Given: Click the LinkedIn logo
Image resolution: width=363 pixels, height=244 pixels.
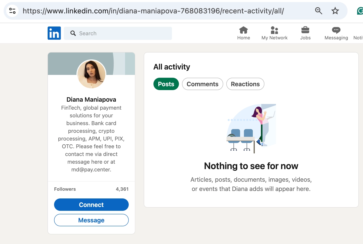Looking at the screenshot, I should [54, 33].
